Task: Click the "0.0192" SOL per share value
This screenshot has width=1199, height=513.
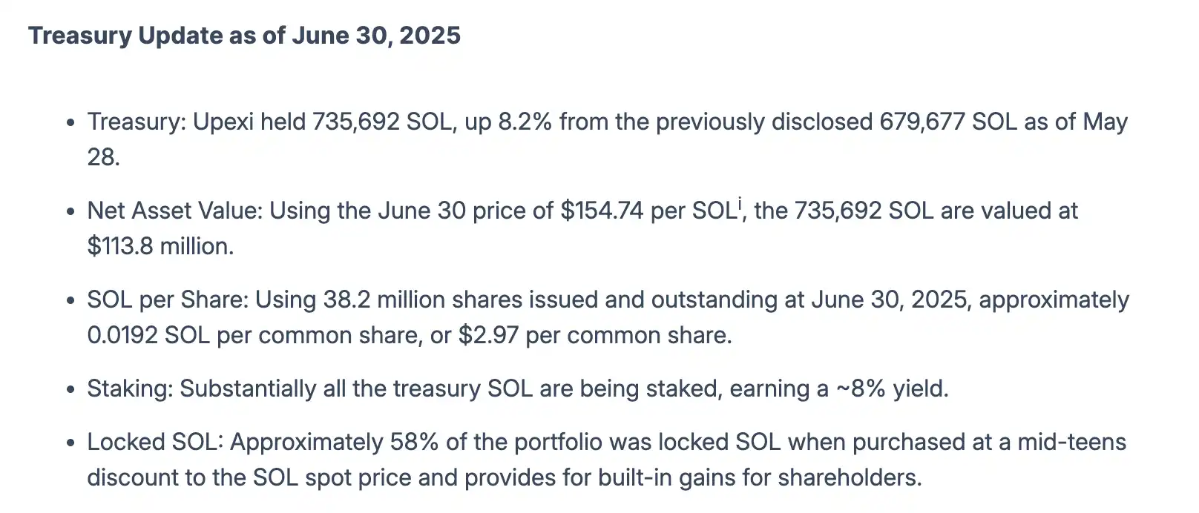Action: point(122,335)
